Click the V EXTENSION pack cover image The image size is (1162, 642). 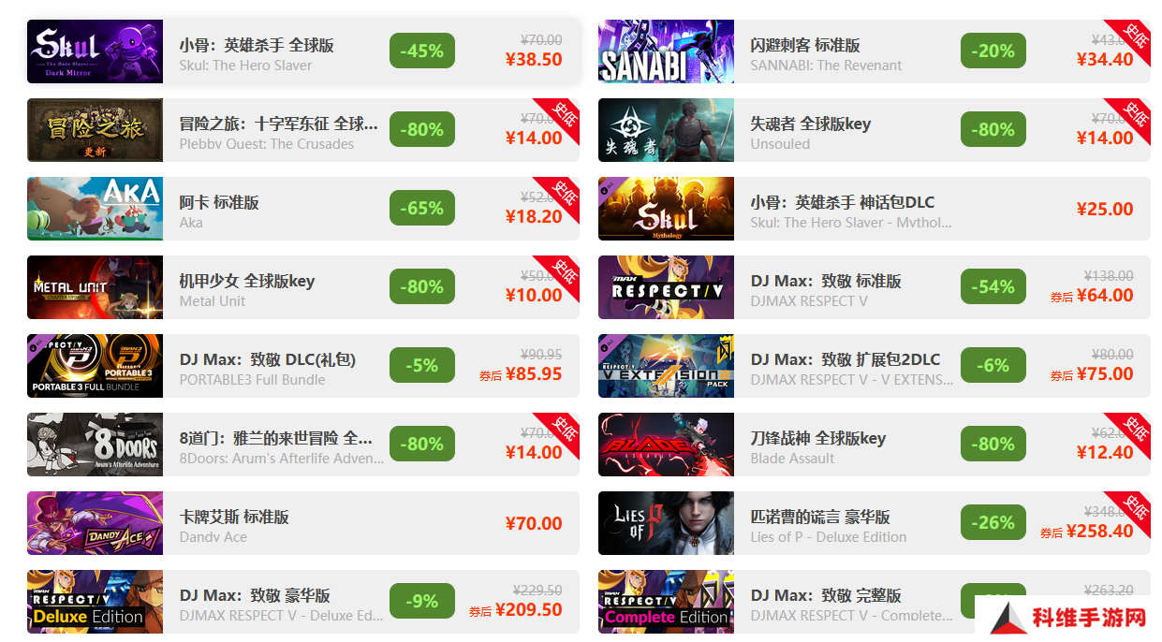[666, 366]
